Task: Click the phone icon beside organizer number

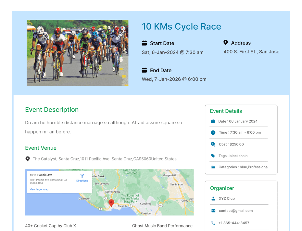Action: point(213,223)
